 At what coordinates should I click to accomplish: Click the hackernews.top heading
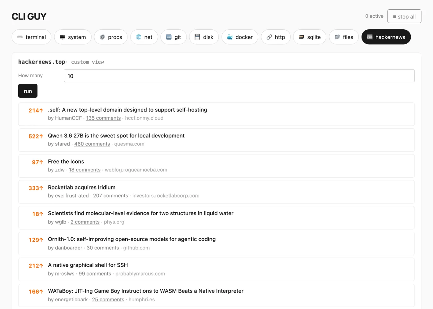[42, 62]
